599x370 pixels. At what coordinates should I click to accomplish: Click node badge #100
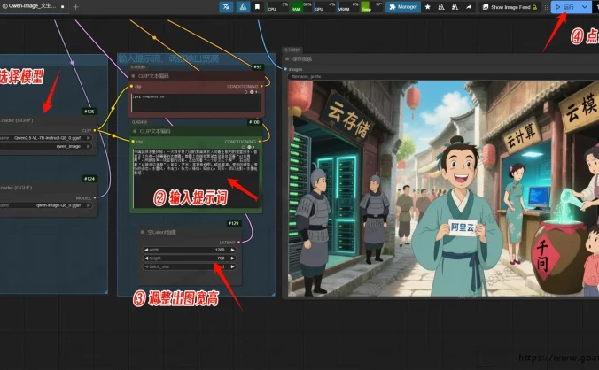point(254,122)
